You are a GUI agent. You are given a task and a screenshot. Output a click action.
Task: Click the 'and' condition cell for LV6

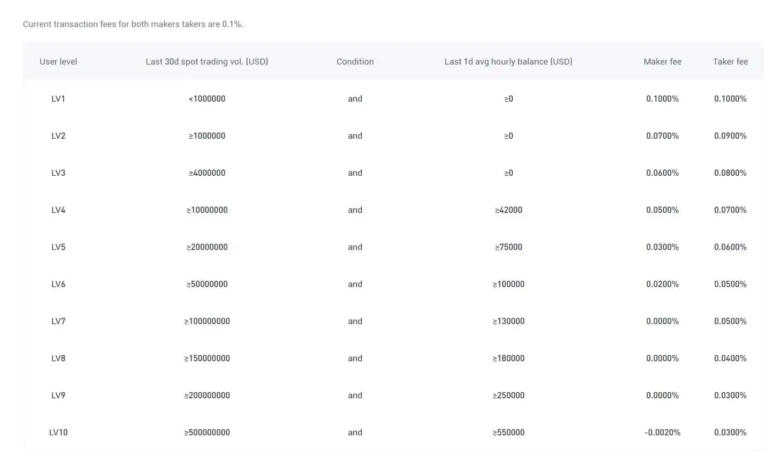(x=355, y=284)
